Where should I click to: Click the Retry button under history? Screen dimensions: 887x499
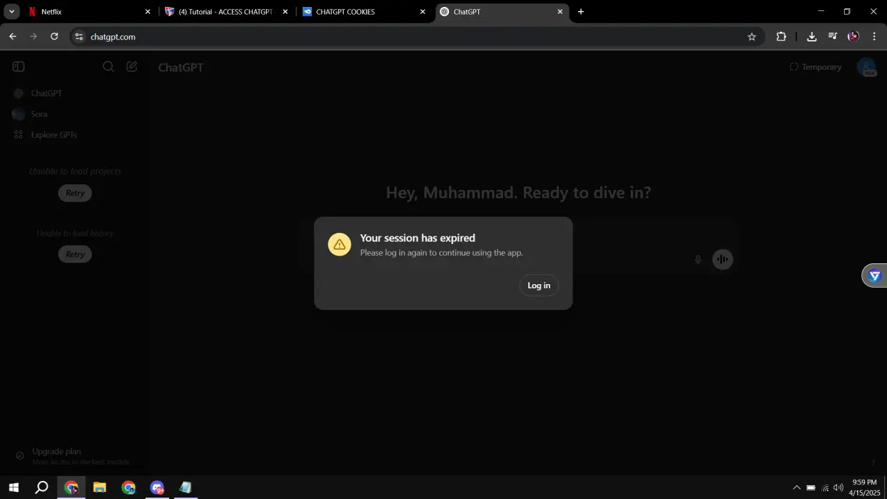click(75, 254)
